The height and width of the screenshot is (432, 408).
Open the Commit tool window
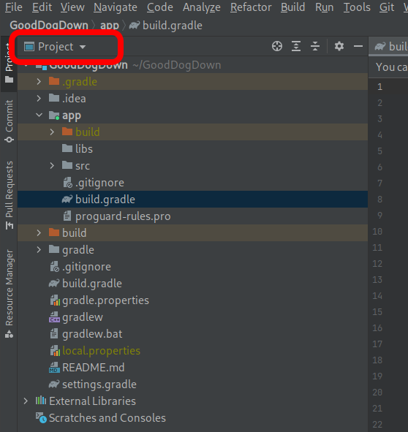tap(9, 121)
